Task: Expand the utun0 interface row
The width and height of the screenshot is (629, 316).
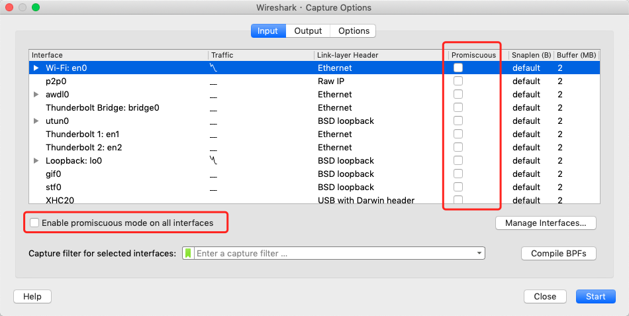Action: (36, 121)
